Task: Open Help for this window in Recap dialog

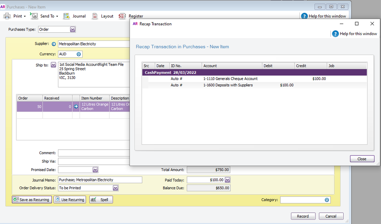Action: tap(335, 34)
